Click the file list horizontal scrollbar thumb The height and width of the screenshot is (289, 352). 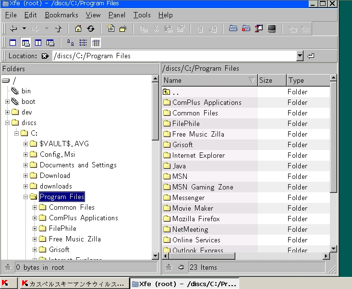202,256
